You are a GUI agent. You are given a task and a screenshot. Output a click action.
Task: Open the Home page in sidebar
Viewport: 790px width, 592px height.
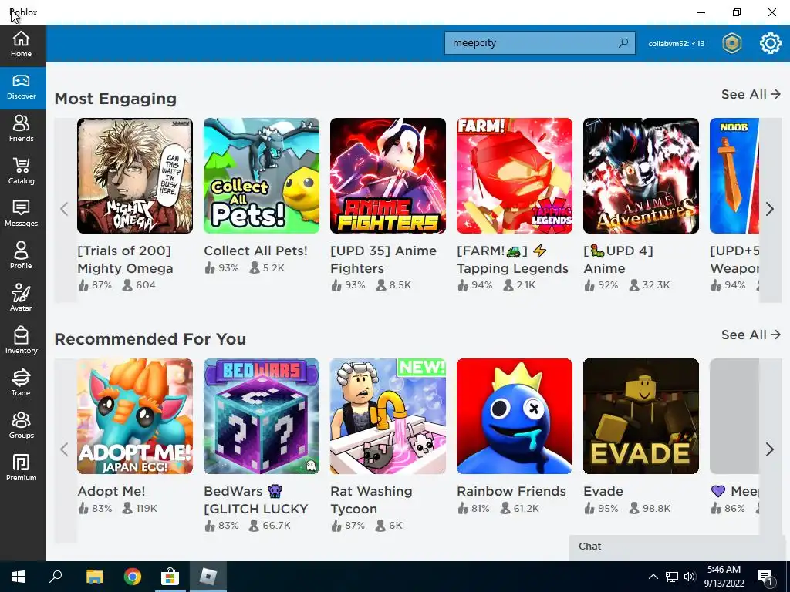(x=21, y=45)
